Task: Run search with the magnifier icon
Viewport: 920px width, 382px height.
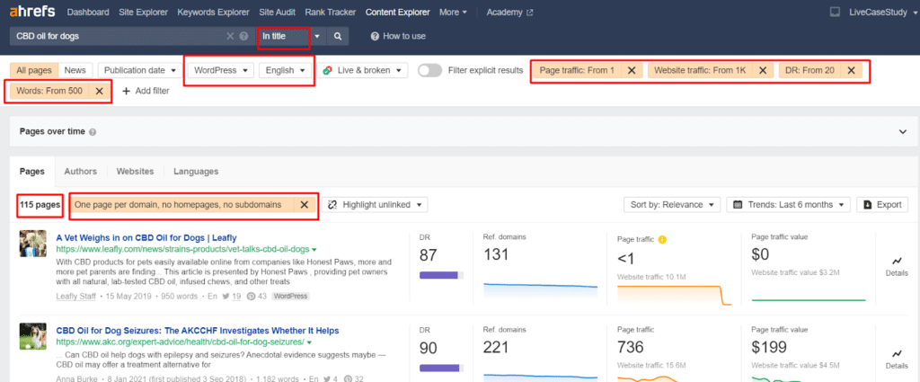Action: pos(338,36)
